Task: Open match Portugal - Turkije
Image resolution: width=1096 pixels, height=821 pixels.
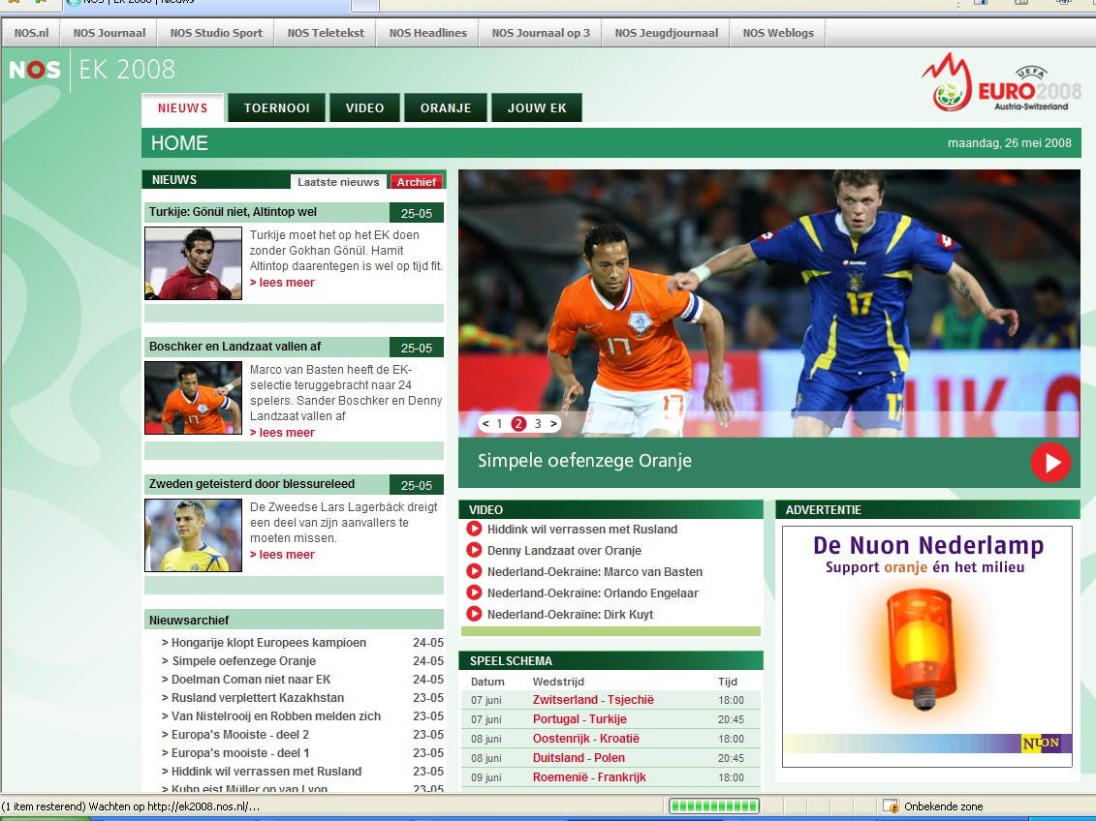Action: point(579,719)
